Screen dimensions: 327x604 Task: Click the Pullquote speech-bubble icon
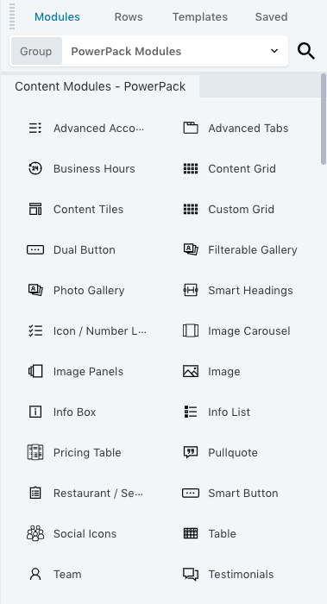point(191,453)
